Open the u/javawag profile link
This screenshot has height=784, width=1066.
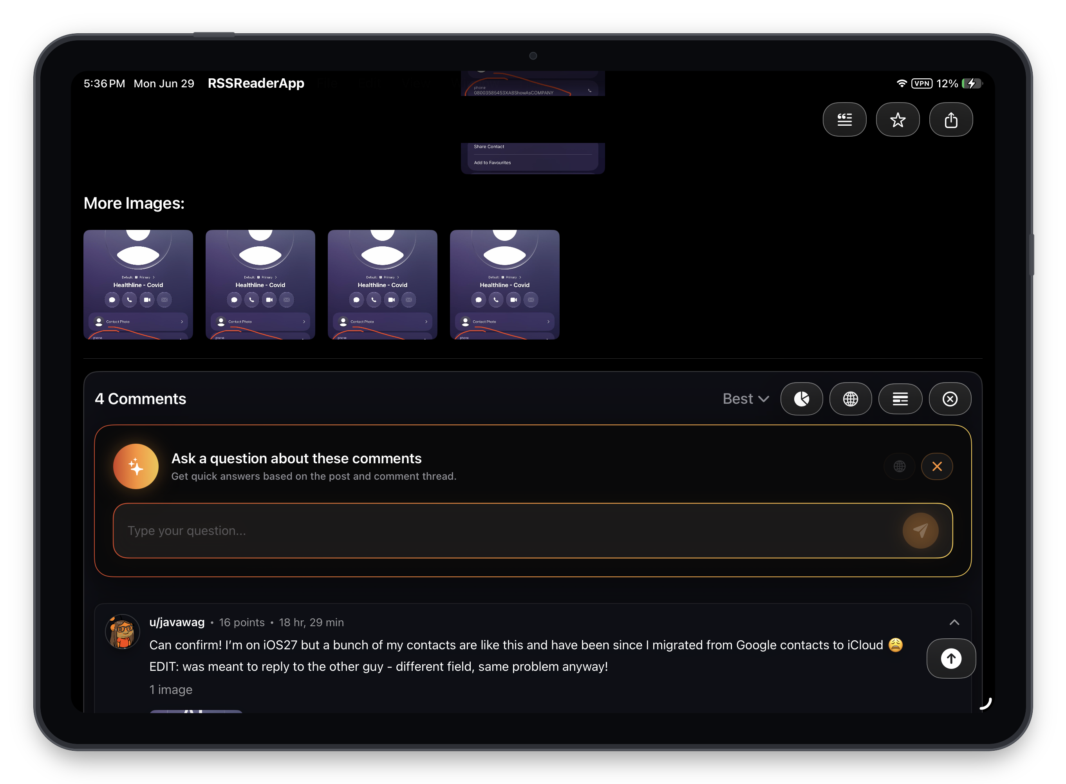click(177, 622)
